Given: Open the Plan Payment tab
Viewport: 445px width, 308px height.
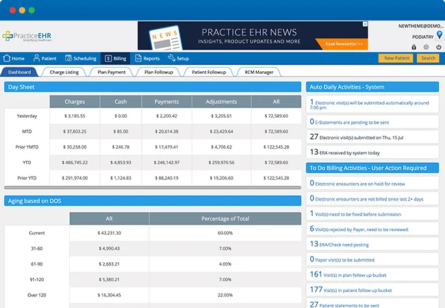Looking at the screenshot, I should pos(111,72).
